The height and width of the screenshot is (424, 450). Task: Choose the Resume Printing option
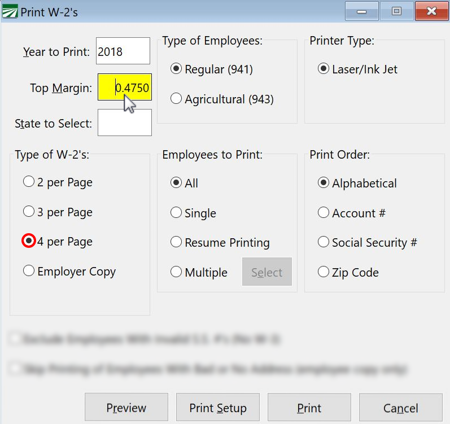176,242
